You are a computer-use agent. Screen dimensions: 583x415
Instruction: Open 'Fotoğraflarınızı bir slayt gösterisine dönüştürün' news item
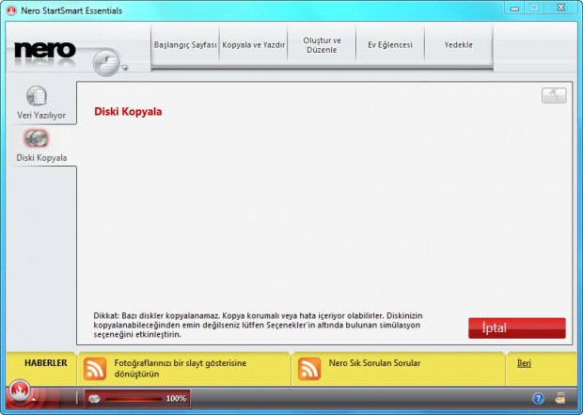pyautogui.click(x=181, y=368)
